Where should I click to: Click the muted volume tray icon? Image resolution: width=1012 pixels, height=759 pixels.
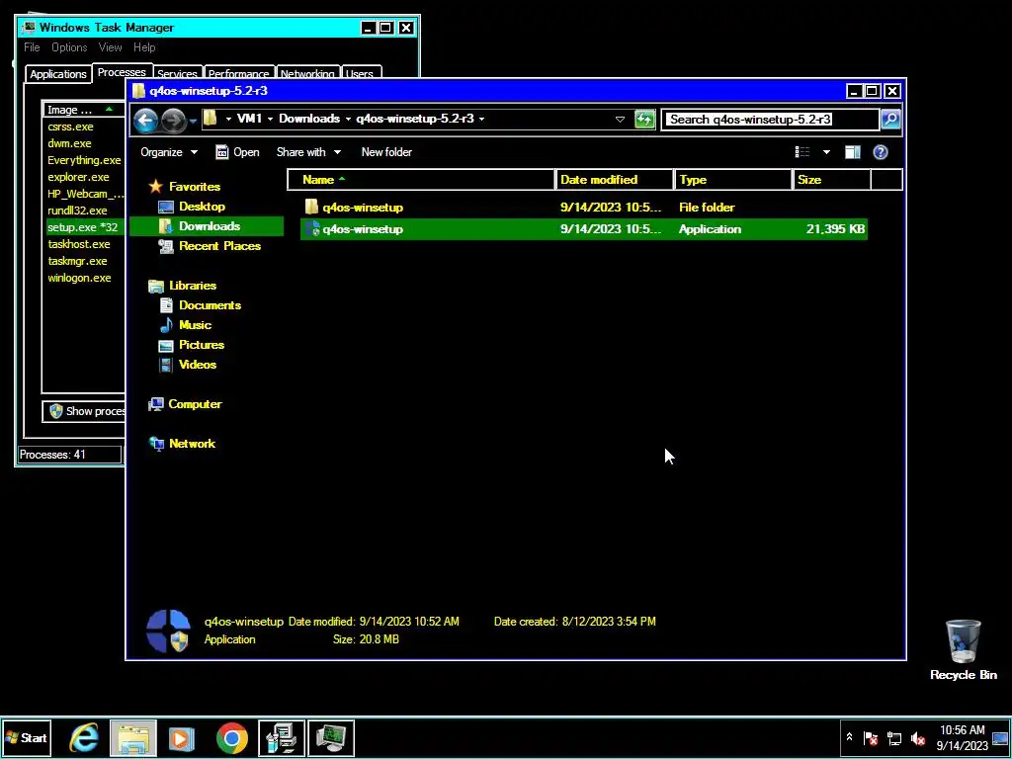[x=918, y=738]
